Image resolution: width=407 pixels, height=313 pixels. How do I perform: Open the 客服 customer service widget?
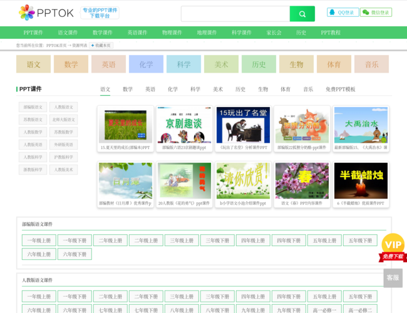(393, 278)
